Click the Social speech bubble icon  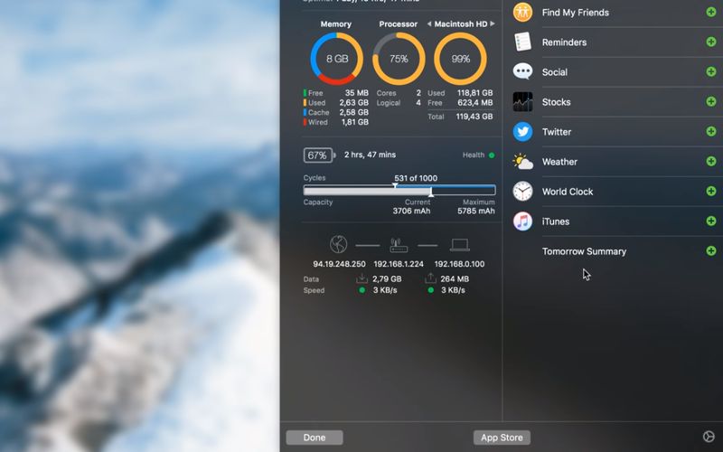(x=522, y=71)
